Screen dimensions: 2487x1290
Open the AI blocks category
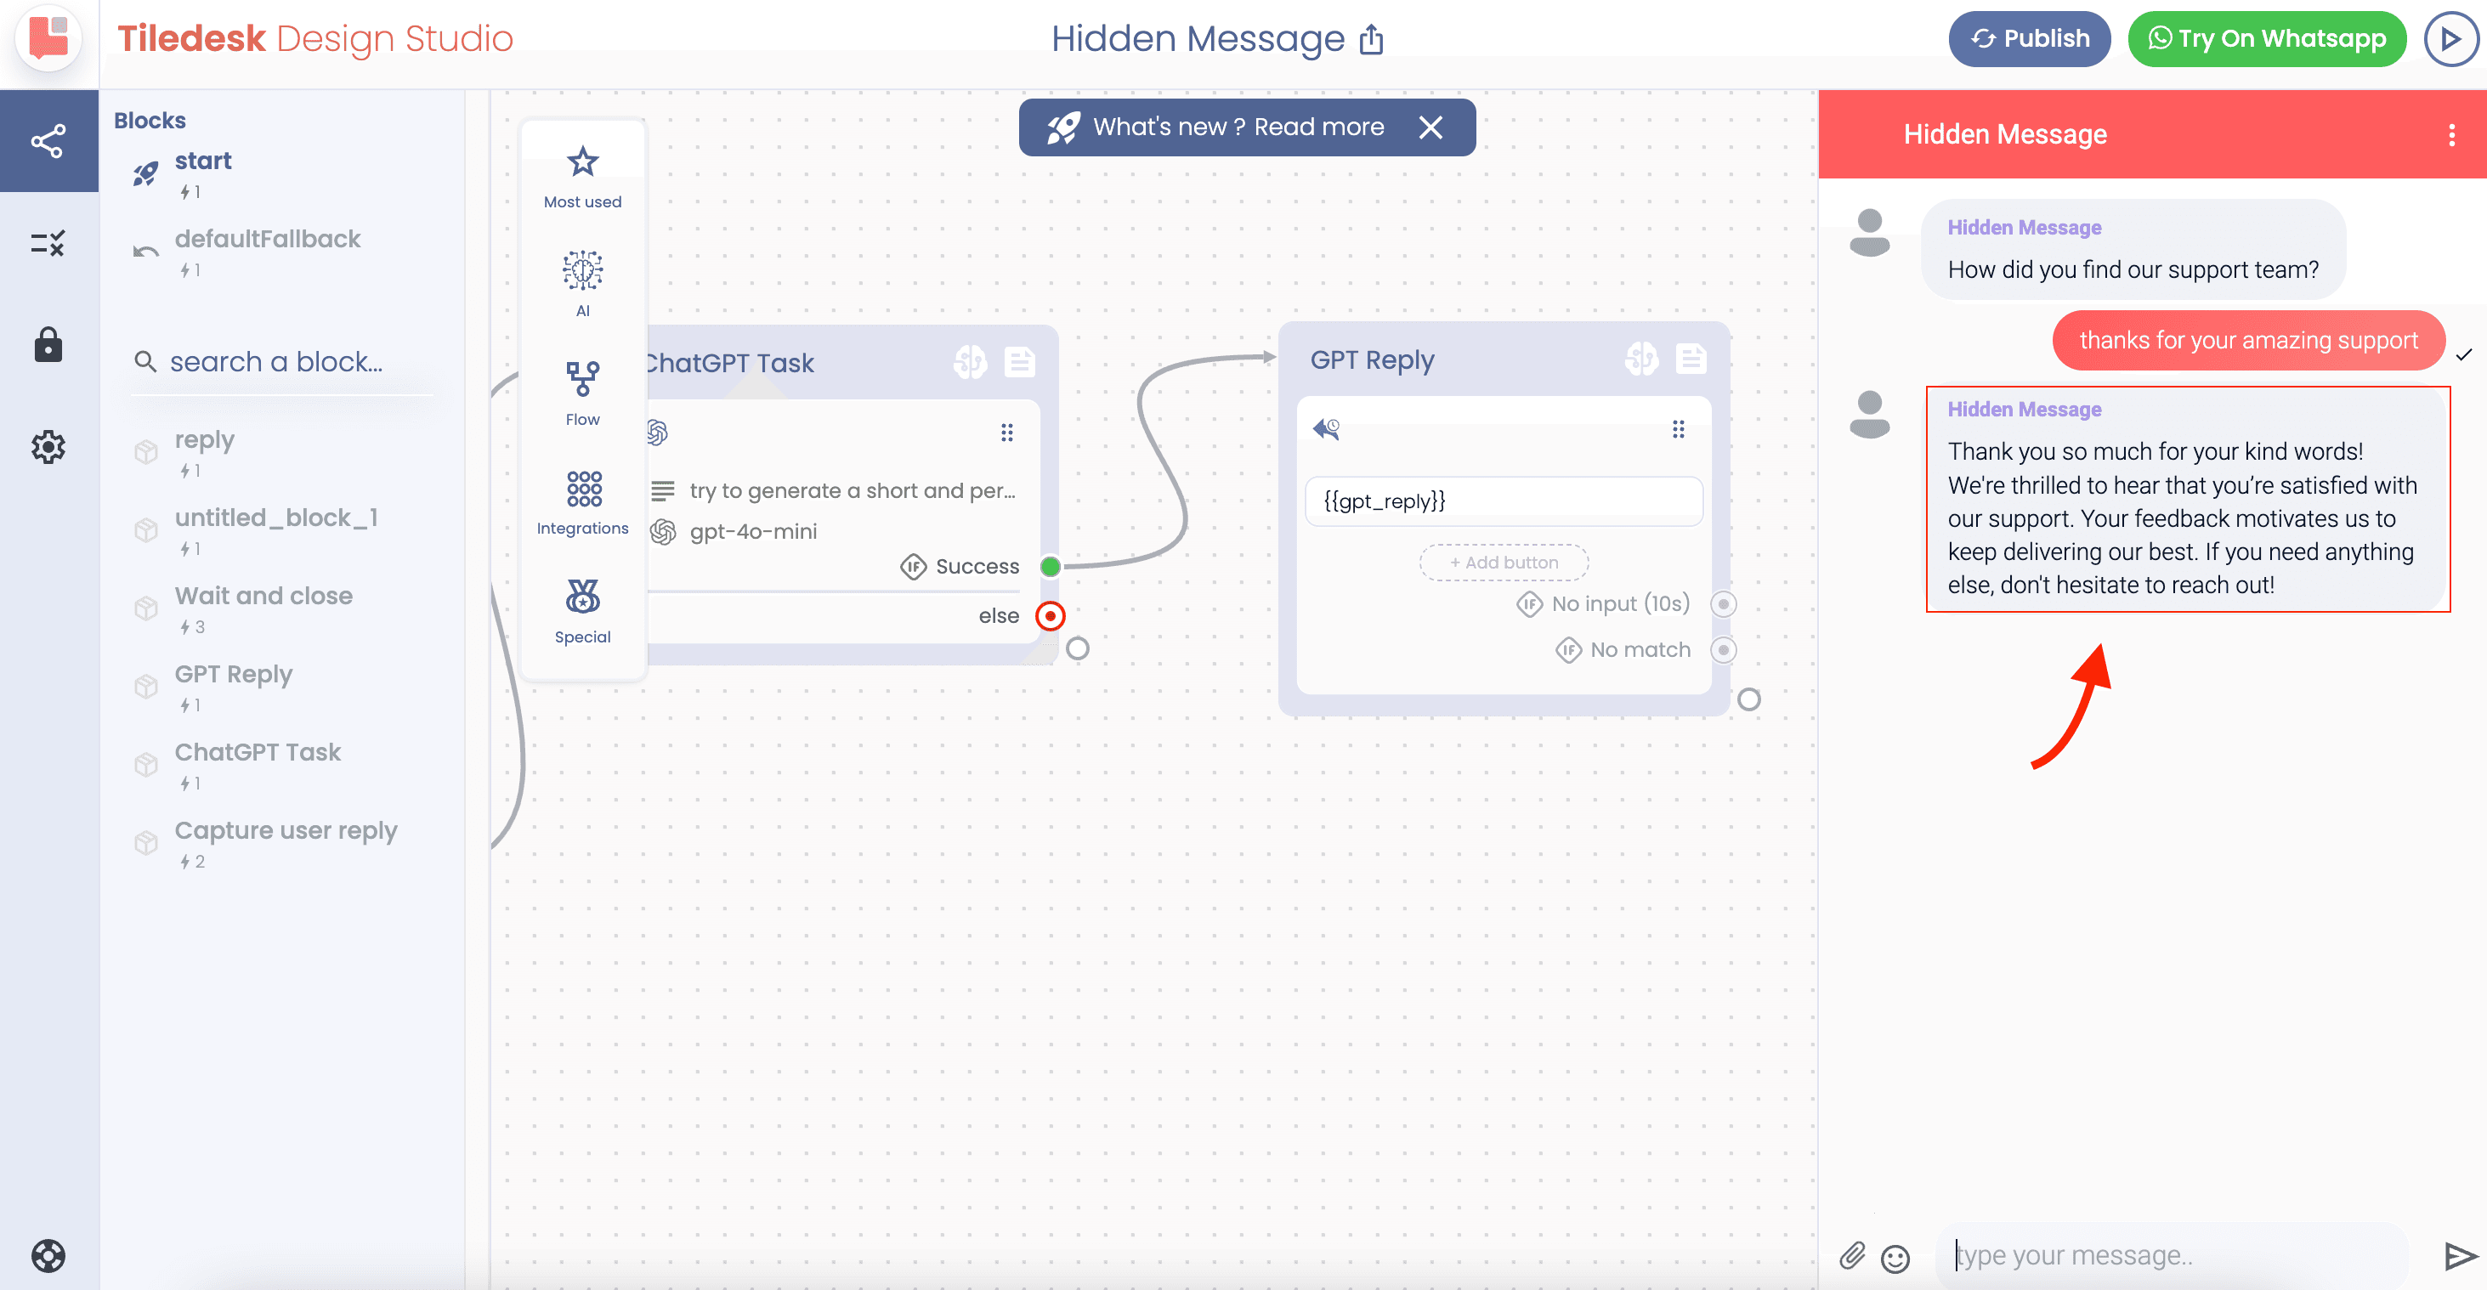582,284
